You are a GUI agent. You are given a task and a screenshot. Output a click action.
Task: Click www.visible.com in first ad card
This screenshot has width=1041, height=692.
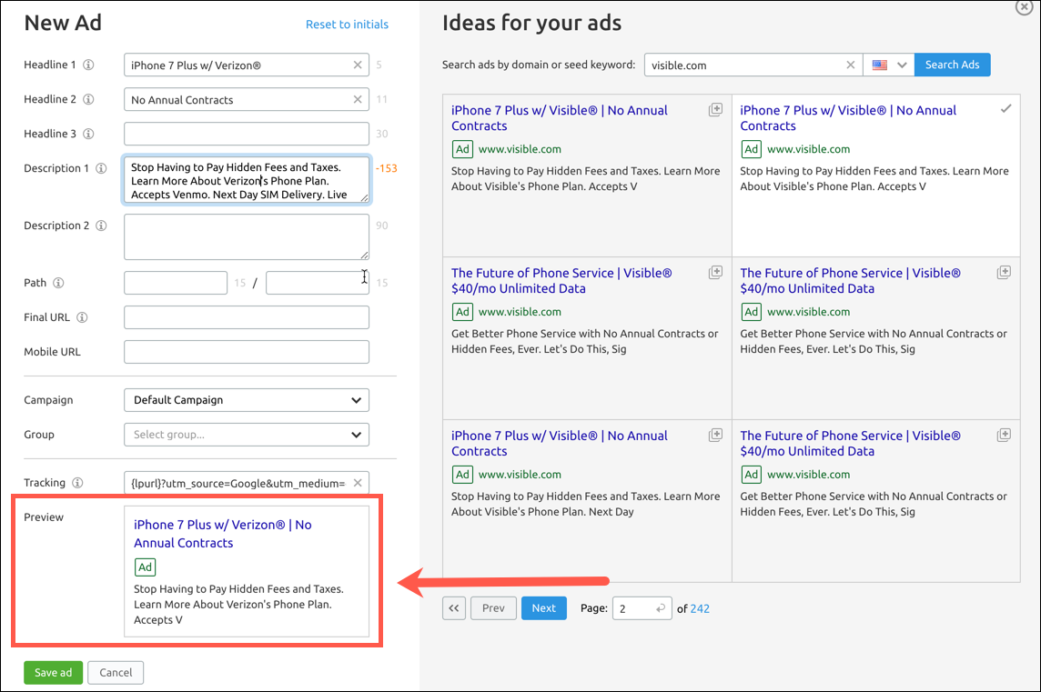pos(520,149)
